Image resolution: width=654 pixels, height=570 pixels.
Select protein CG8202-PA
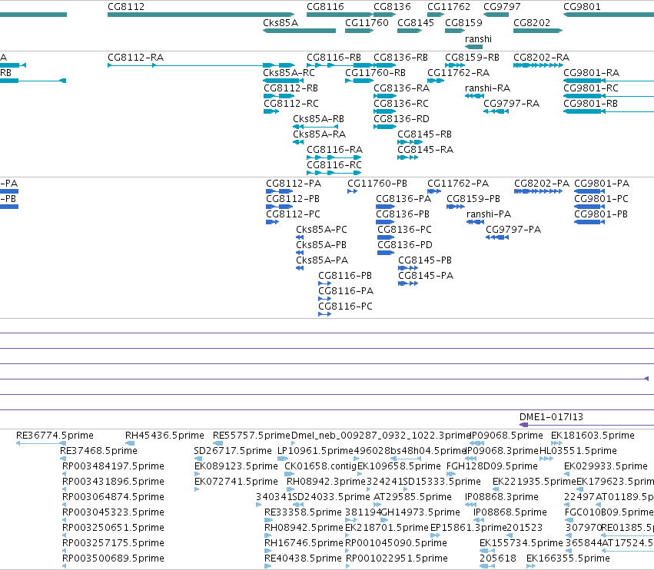coord(538,191)
